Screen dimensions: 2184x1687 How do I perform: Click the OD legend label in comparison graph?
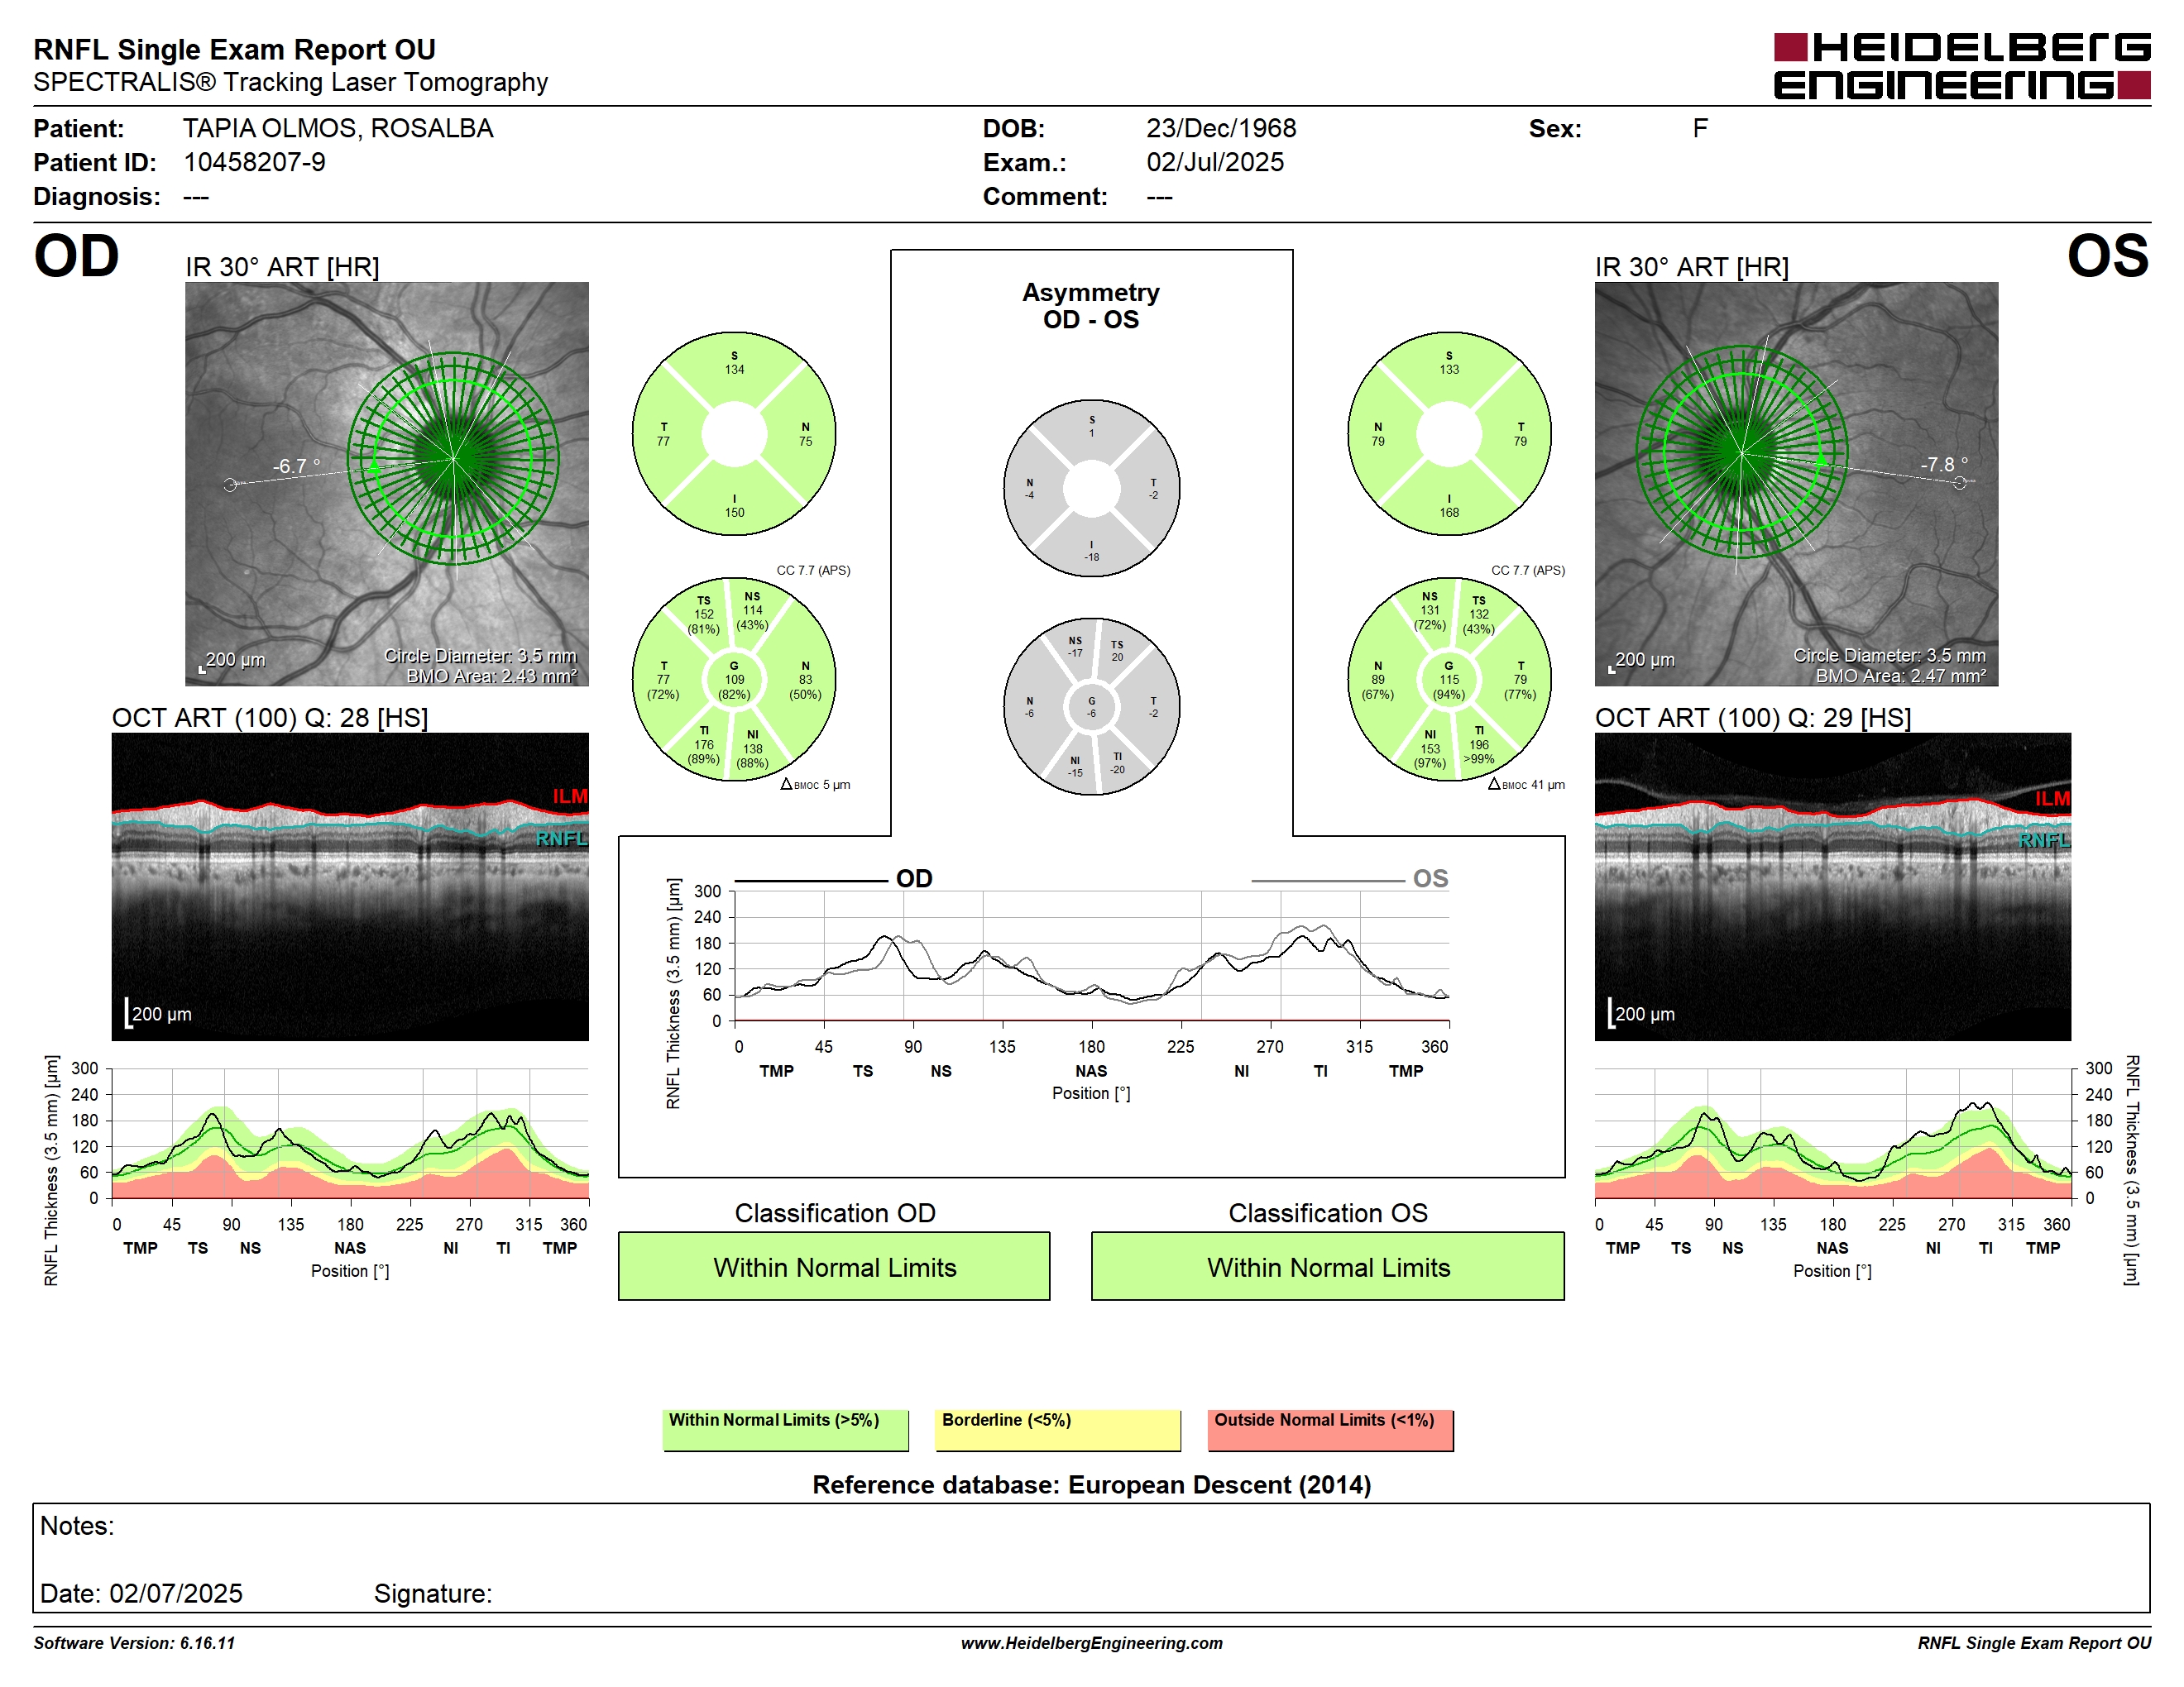click(914, 878)
